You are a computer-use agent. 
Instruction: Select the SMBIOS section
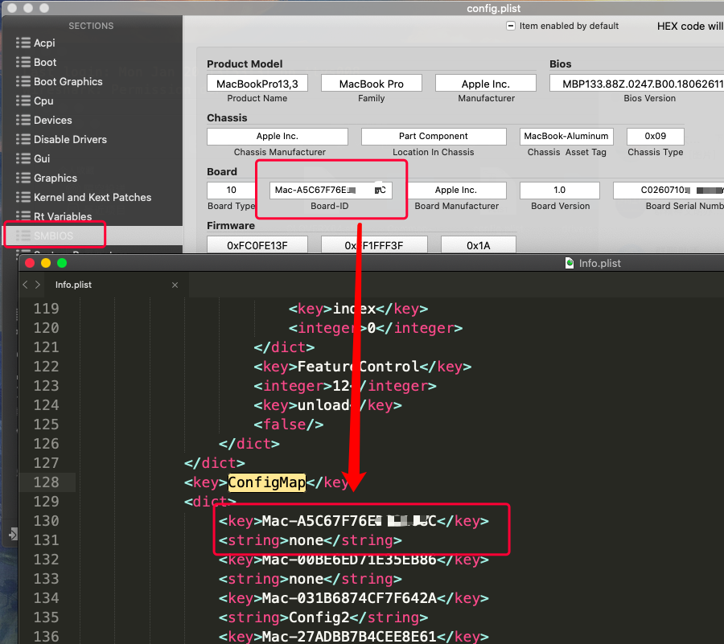click(x=54, y=236)
